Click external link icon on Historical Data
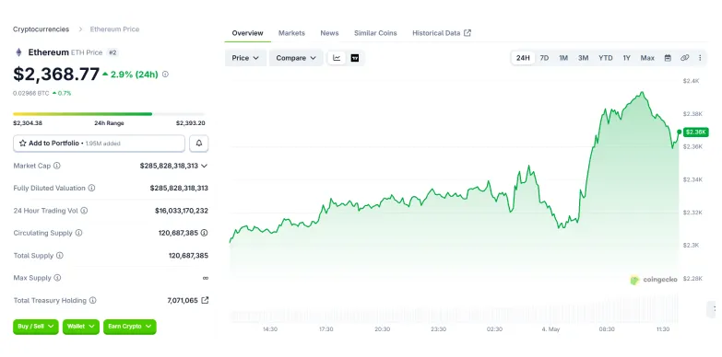 click(x=468, y=33)
